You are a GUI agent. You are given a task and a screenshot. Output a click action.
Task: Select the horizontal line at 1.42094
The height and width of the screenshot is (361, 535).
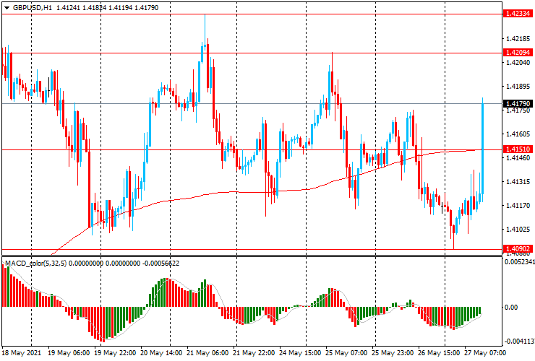pyautogui.click(x=252, y=53)
